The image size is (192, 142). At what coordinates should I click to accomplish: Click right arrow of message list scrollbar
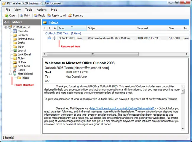(187, 54)
